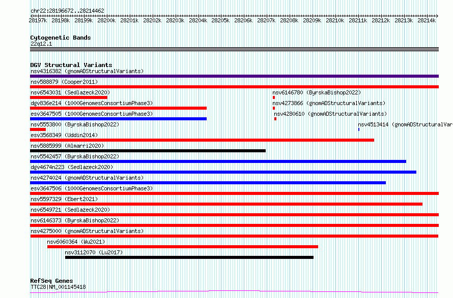Click the gray 22q12.1 cytogenetic band bar
The width and height of the screenshot is (453, 298).
pos(234,49)
